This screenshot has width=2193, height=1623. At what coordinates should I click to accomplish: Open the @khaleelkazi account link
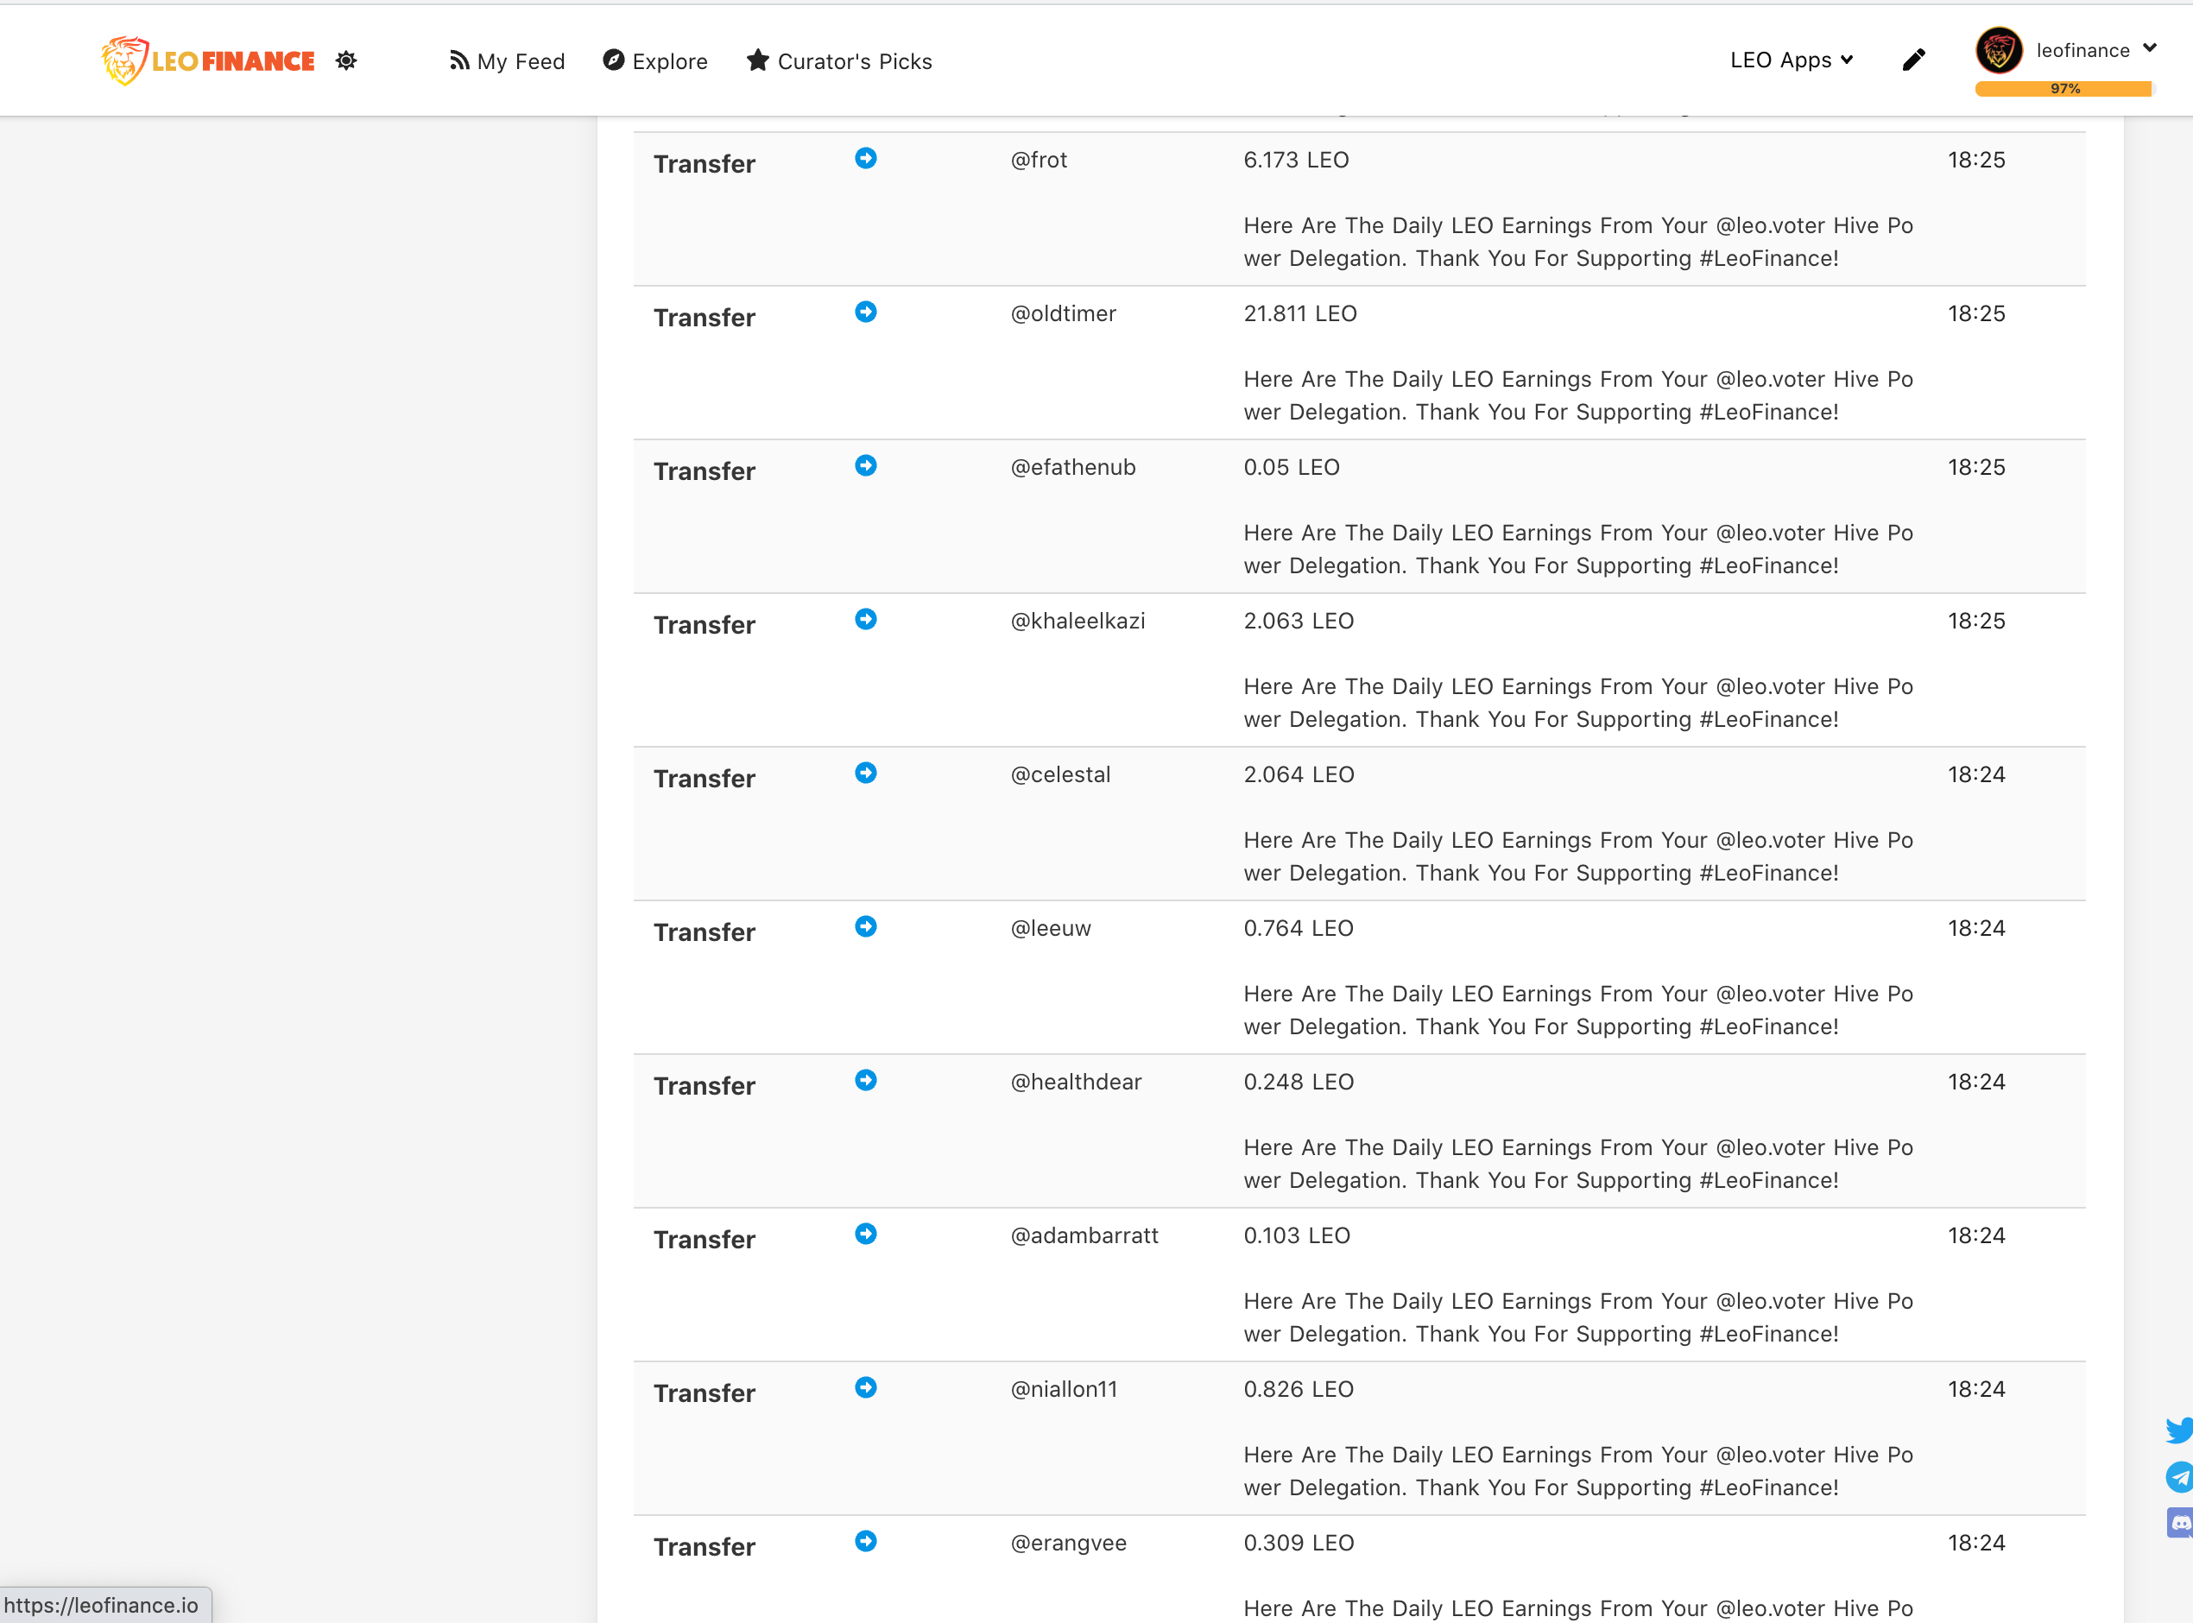point(1078,621)
